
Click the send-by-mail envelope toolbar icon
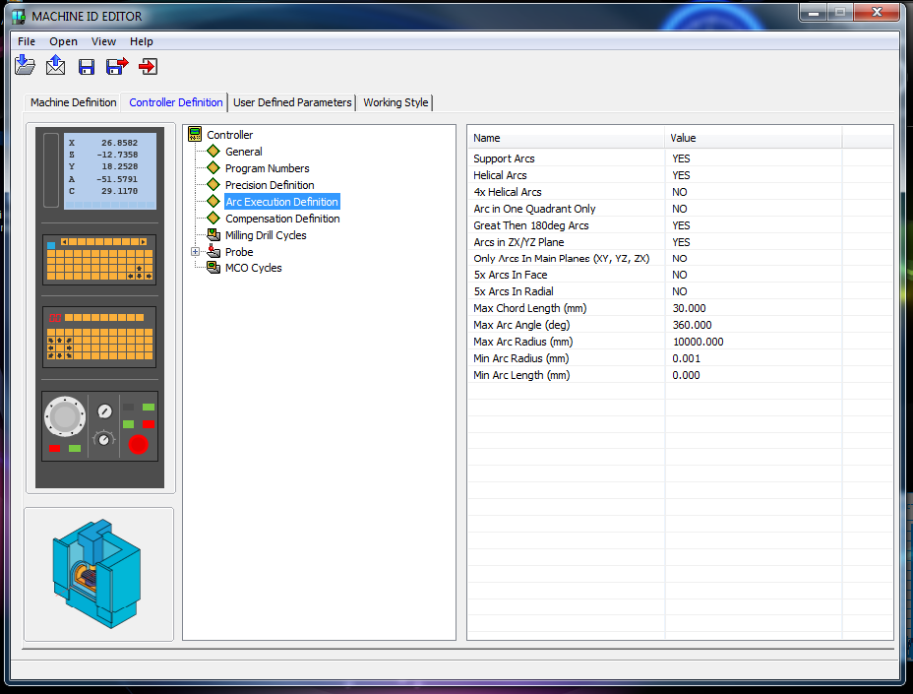coord(56,65)
